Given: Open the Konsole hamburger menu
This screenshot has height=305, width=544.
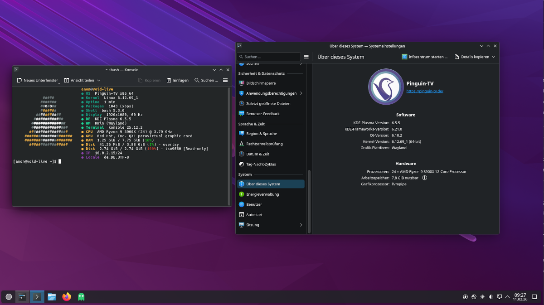Looking at the screenshot, I should coord(225,80).
